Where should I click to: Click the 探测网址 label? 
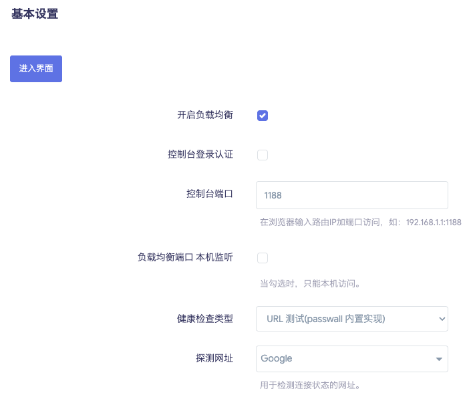tap(210, 359)
